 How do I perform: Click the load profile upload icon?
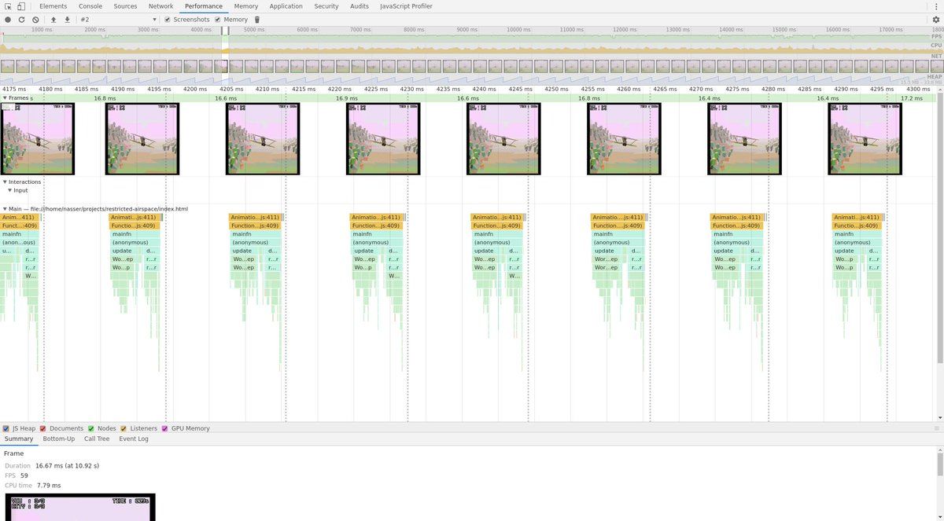tap(53, 20)
